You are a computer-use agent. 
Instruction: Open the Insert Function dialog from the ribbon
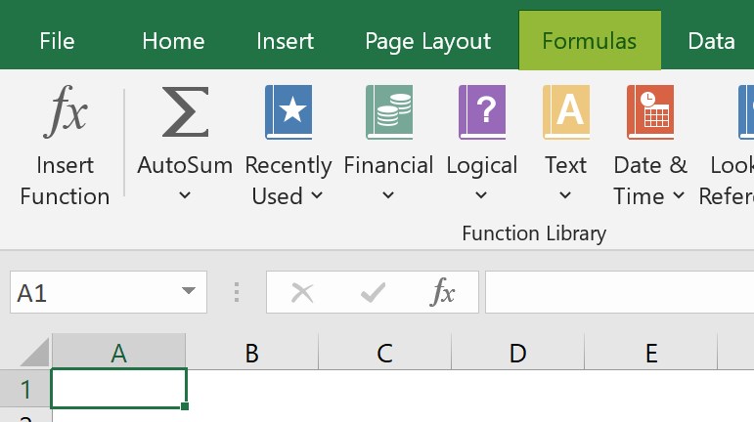coord(65,146)
